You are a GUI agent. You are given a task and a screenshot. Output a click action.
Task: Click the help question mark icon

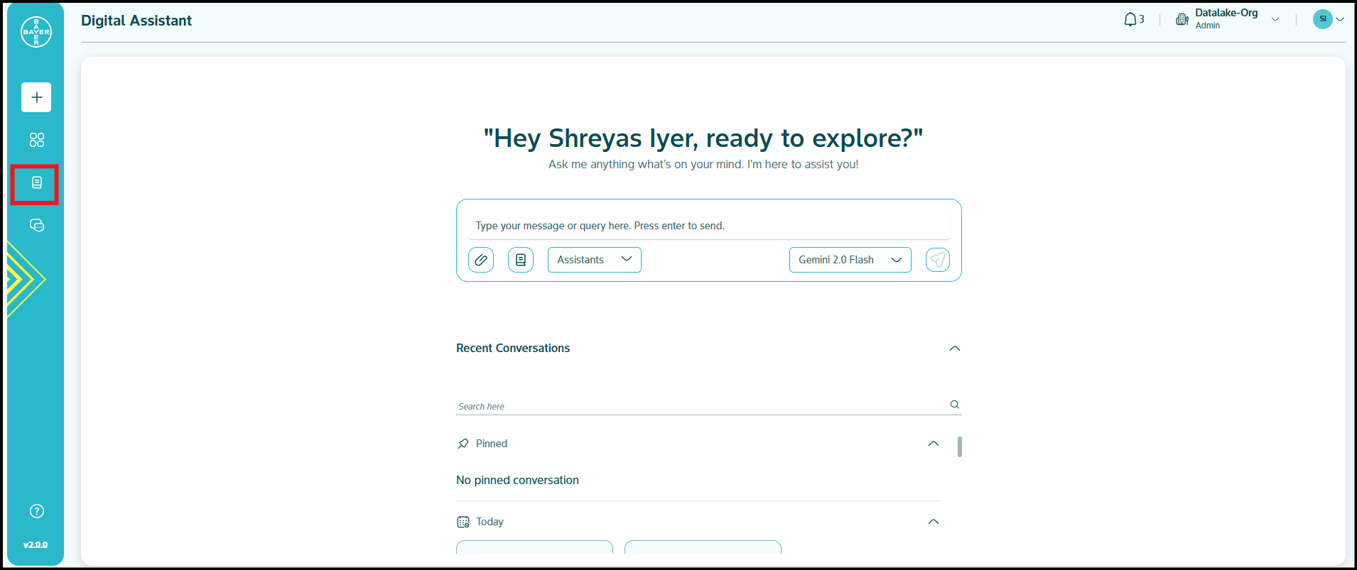pyautogui.click(x=37, y=511)
